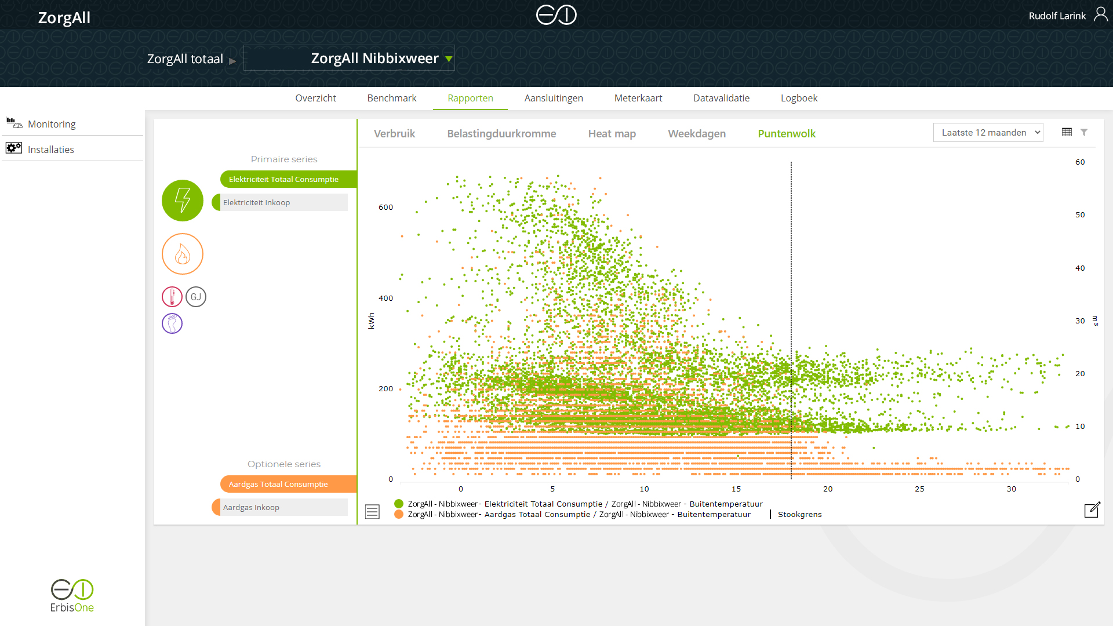The image size is (1113, 626).
Task: Click the edit chart pencil icon
Action: (1092, 509)
